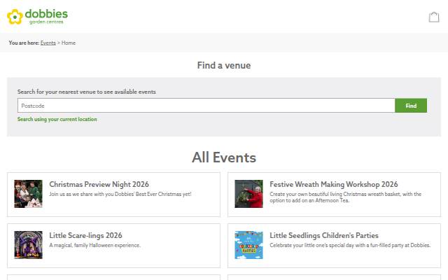Click the green Find button
This screenshot has width=448, height=280.
411,106
